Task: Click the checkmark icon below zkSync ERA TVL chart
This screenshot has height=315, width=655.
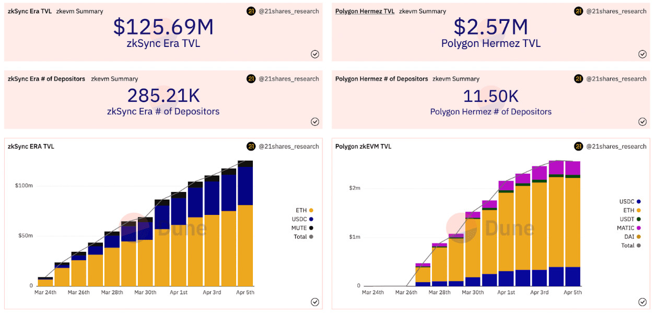Action: click(315, 302)
